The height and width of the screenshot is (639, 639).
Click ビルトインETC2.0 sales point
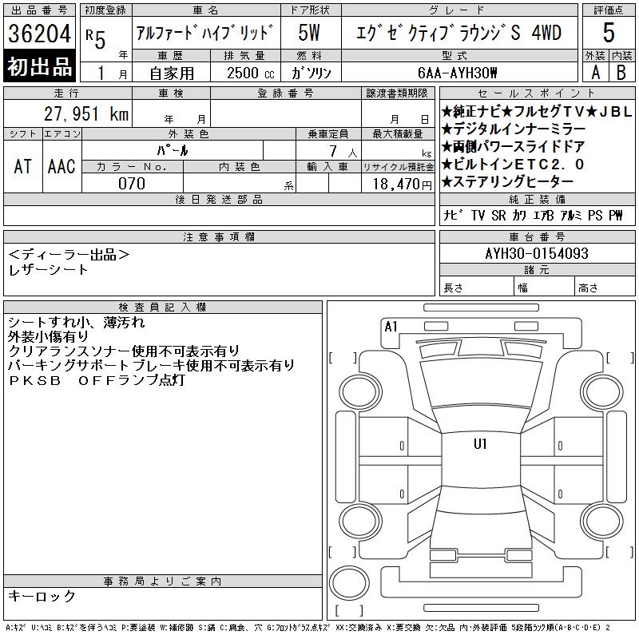[513, 164]
